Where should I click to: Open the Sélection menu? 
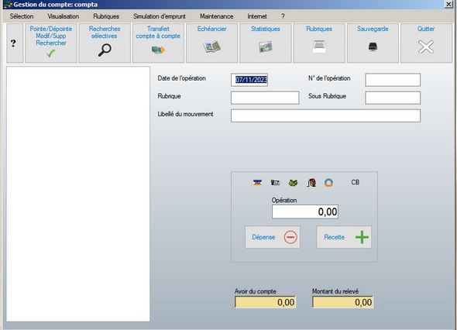click(x=22, y=16)
